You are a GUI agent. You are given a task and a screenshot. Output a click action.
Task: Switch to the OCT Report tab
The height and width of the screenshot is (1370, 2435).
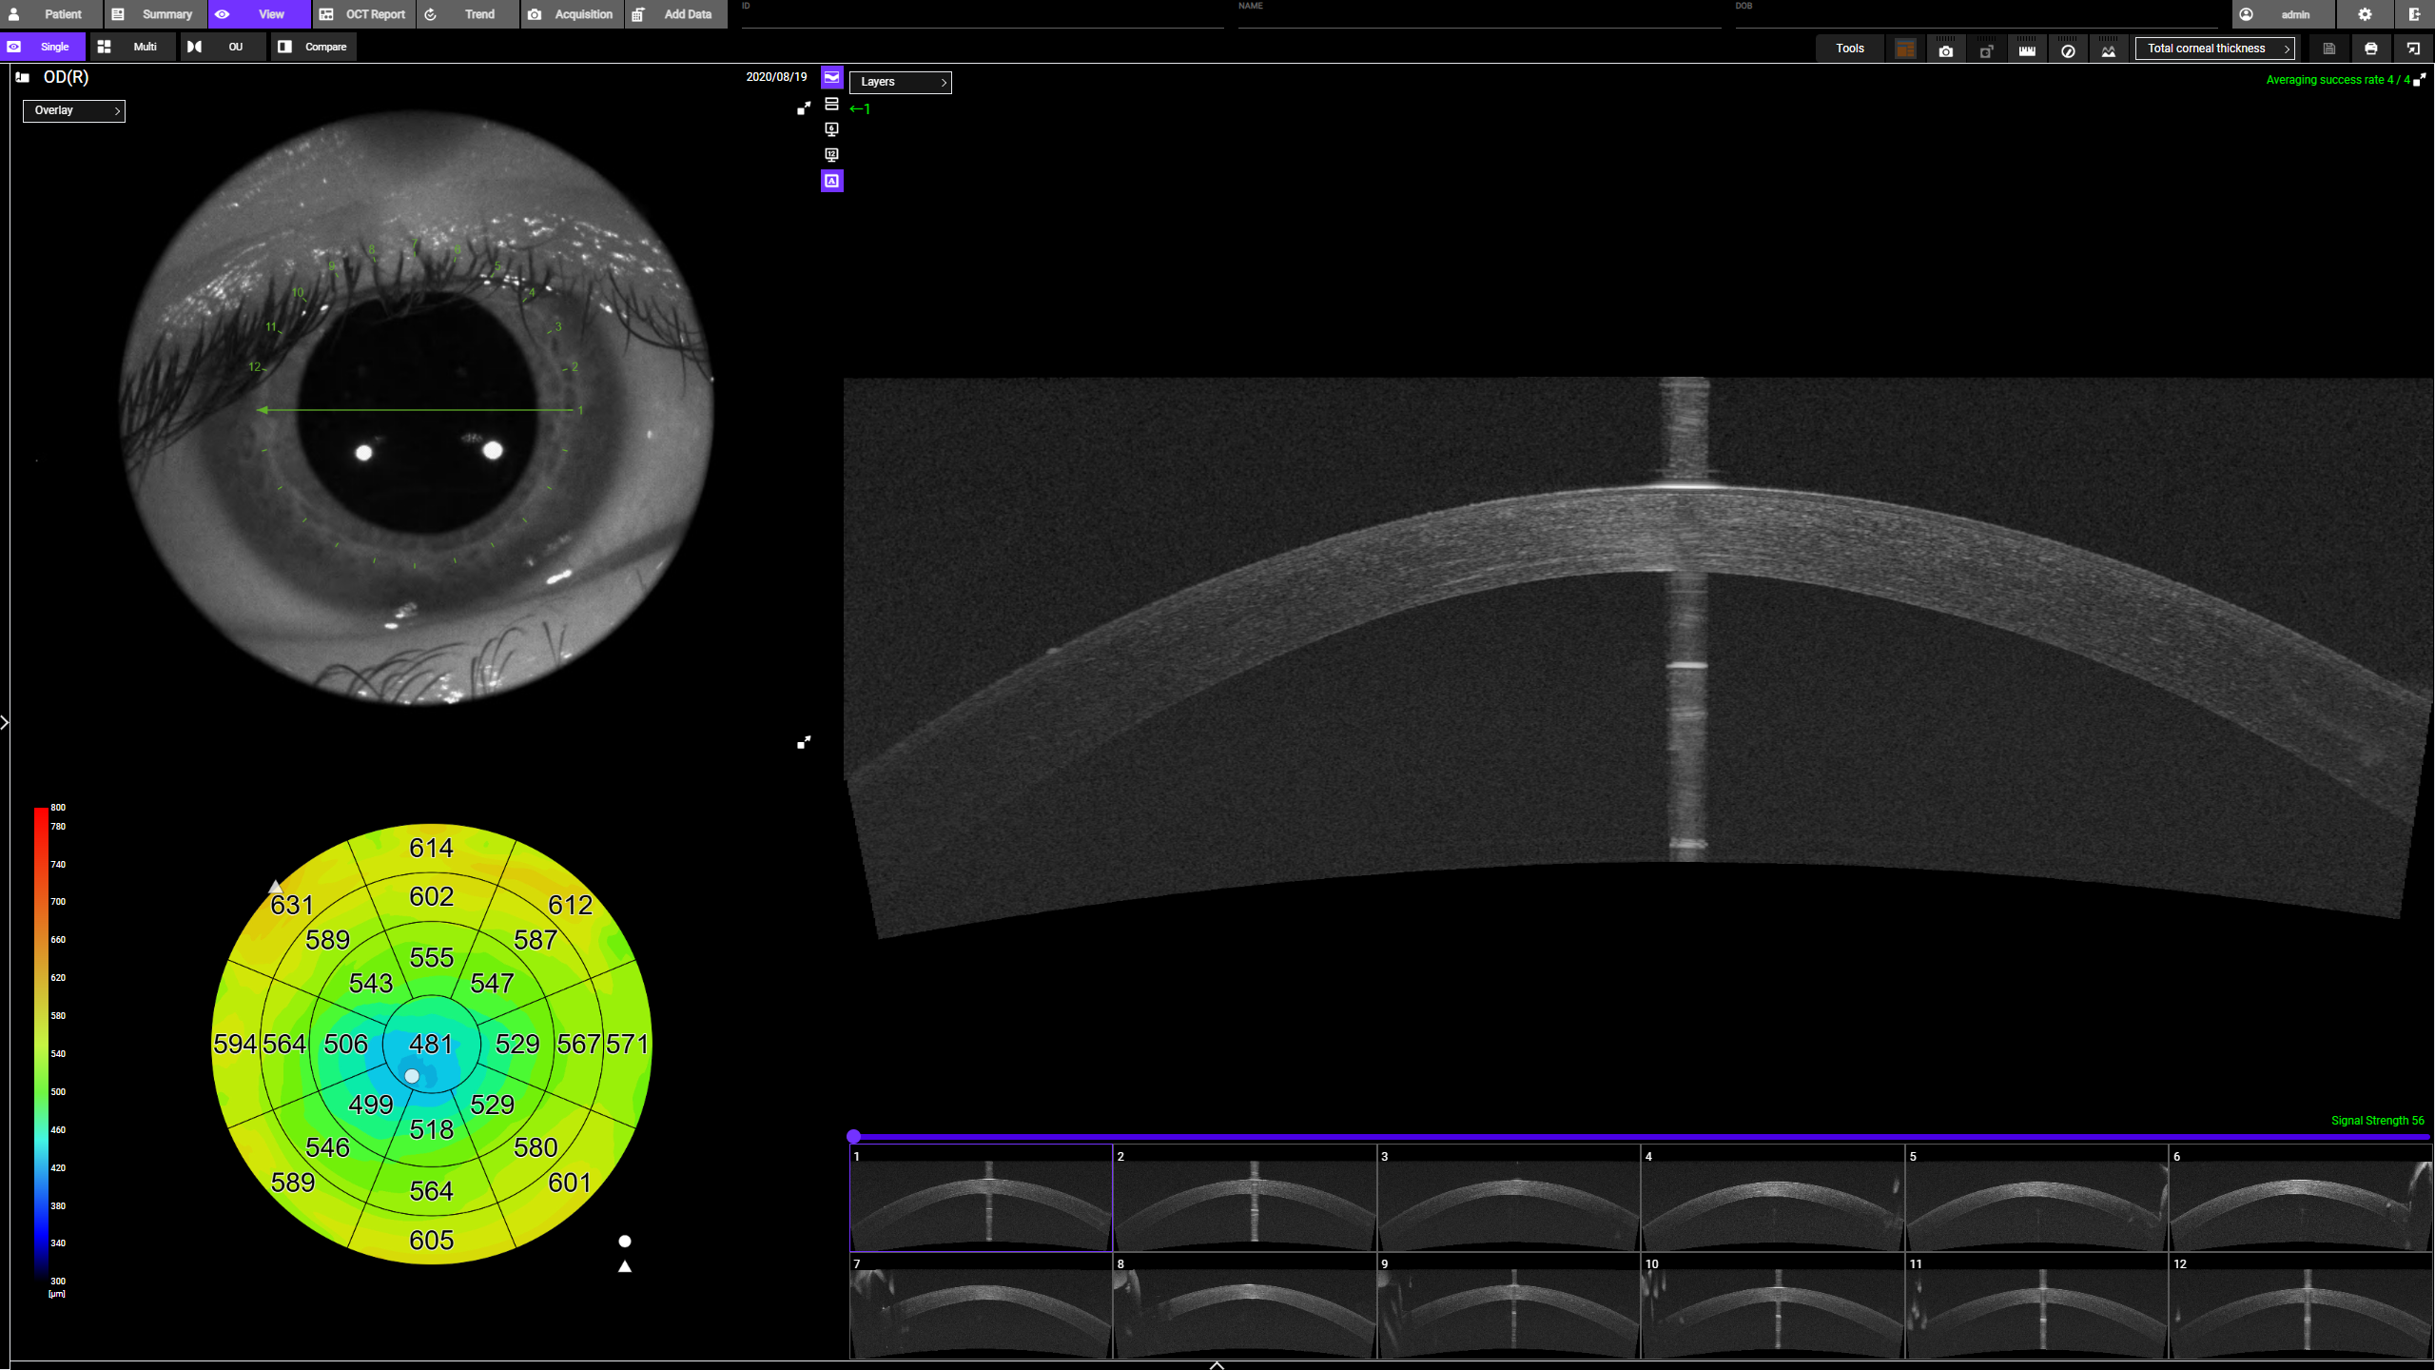(x=362, y=14)
